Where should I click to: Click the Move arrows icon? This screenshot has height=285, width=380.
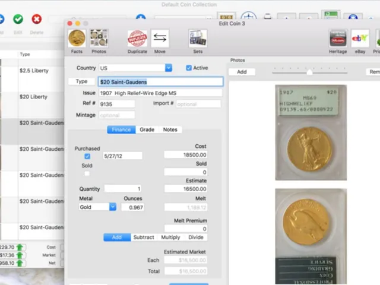pyautogui.click(x=160, y=38)
